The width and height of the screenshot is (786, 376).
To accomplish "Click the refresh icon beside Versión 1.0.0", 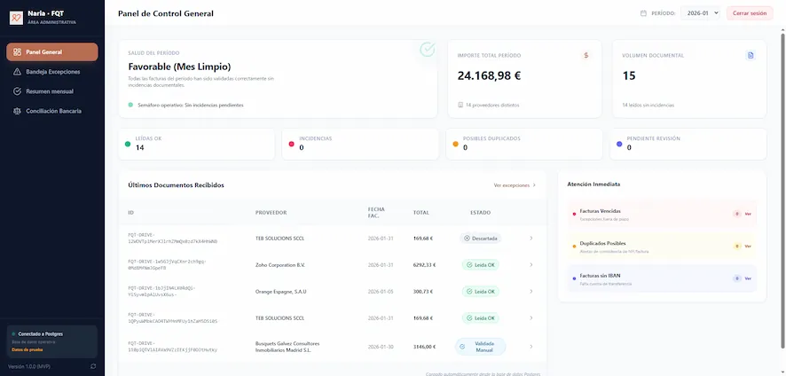I will tap(93, 366).
